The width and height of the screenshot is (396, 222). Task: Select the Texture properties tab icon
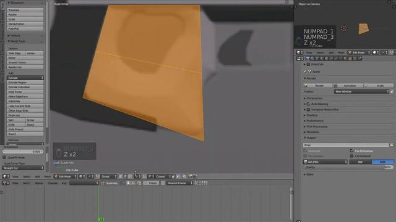click(x=350, y=59)
